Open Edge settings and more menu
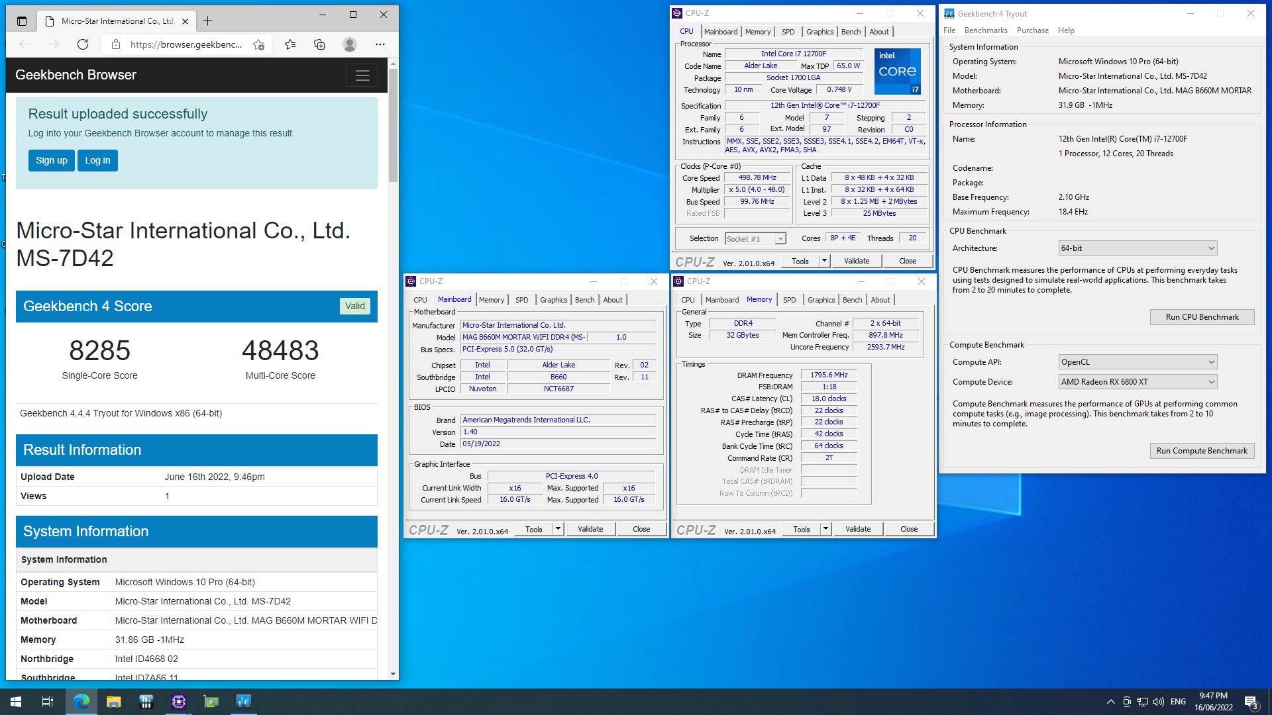This screenshot has height=715, width=1272. pos(380,44)
